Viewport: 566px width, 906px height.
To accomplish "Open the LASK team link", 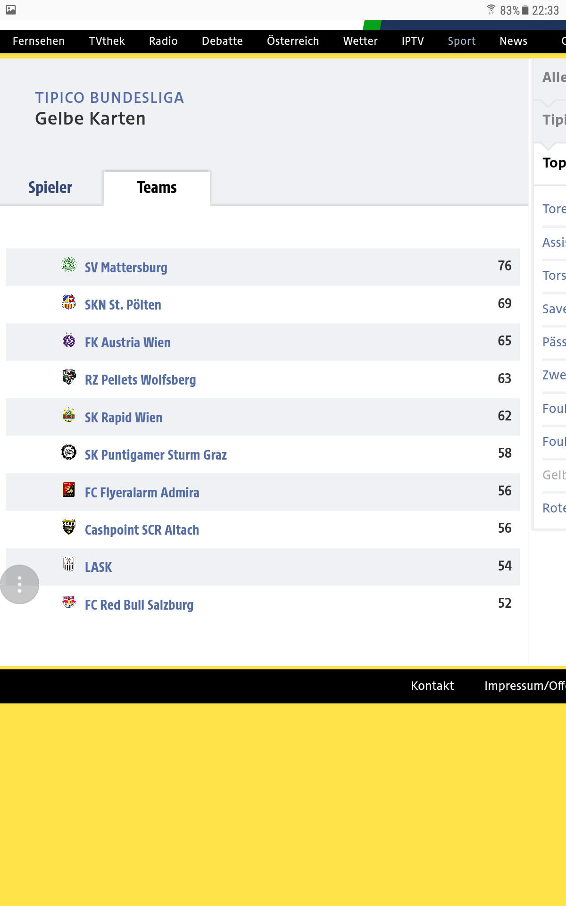I will 99,567.
